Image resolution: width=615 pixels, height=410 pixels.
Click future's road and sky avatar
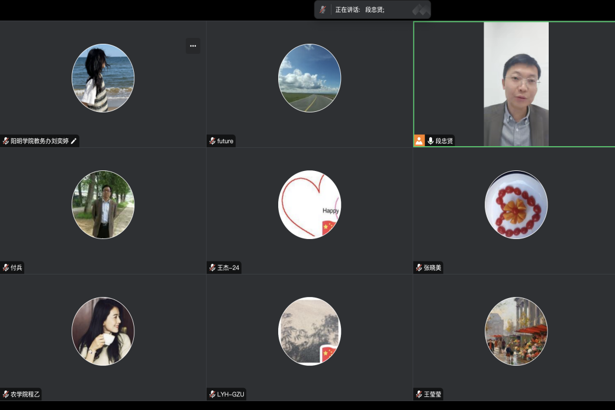pos(310,78)
